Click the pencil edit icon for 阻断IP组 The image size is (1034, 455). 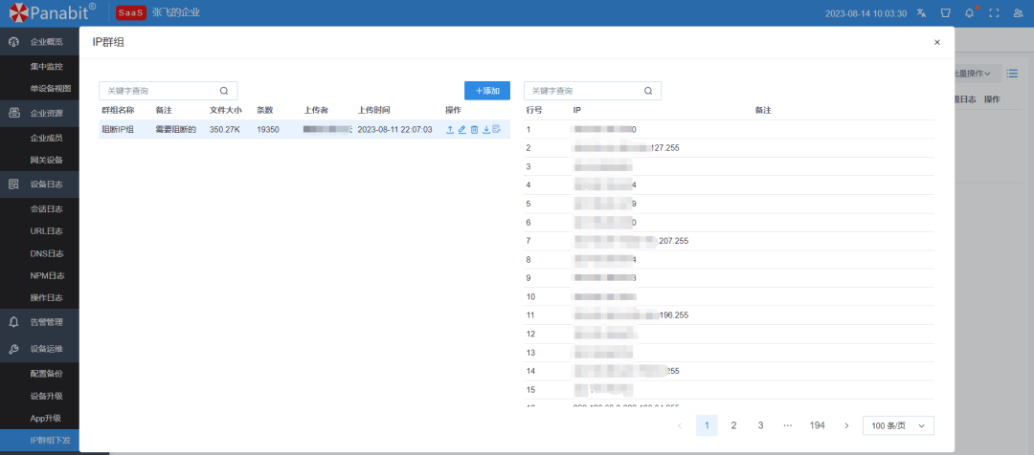coord(461,129)
